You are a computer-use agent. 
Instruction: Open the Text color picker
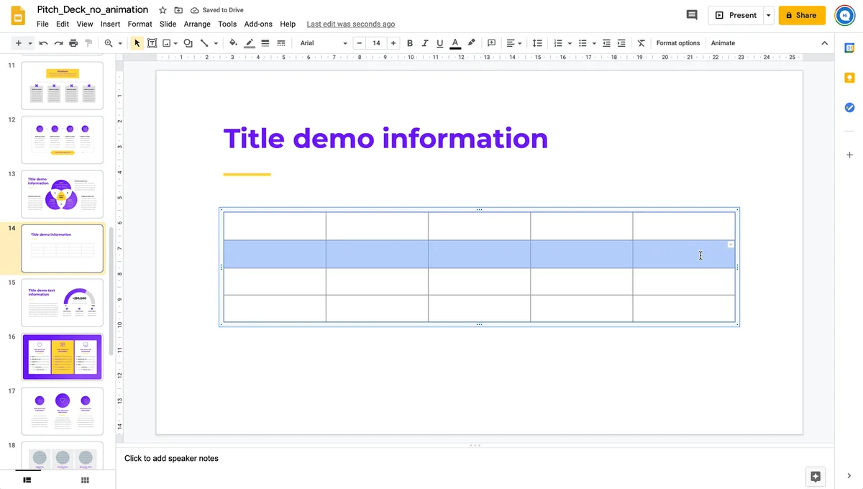455,43
